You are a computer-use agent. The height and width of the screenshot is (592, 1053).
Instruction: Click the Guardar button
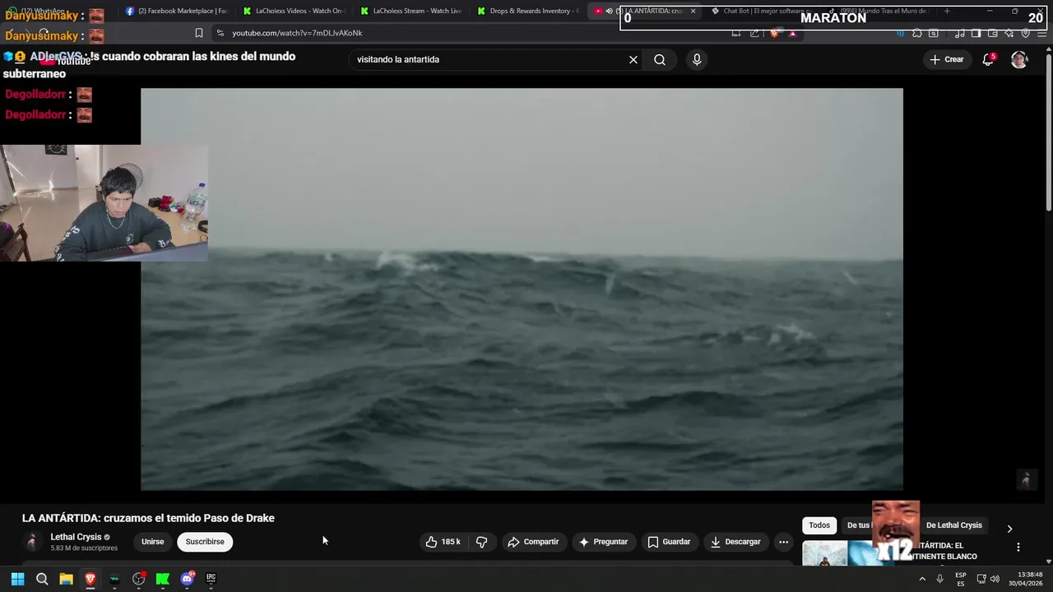(669, 542)
